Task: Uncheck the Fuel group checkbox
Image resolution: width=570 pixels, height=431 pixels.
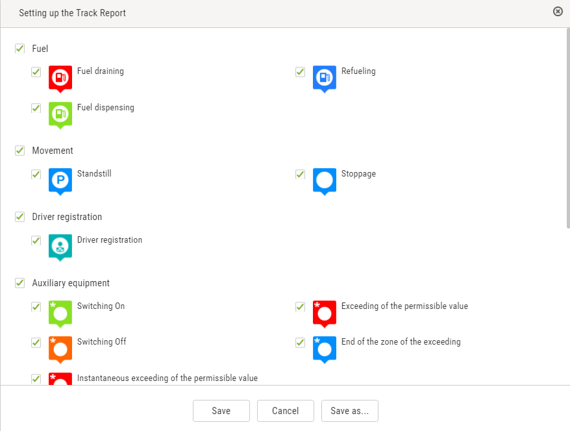Action: click(19, 48)
